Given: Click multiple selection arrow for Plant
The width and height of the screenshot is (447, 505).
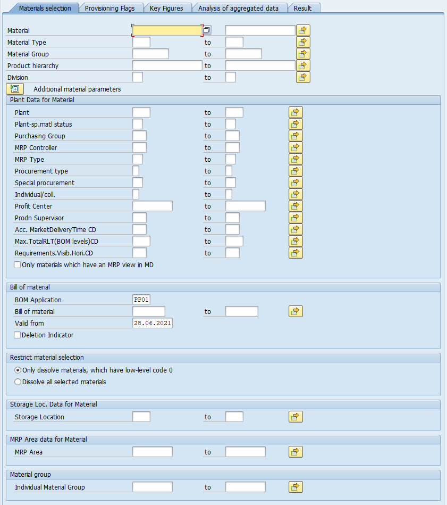Looking at the screenshot, I should [x=296, y=112].
